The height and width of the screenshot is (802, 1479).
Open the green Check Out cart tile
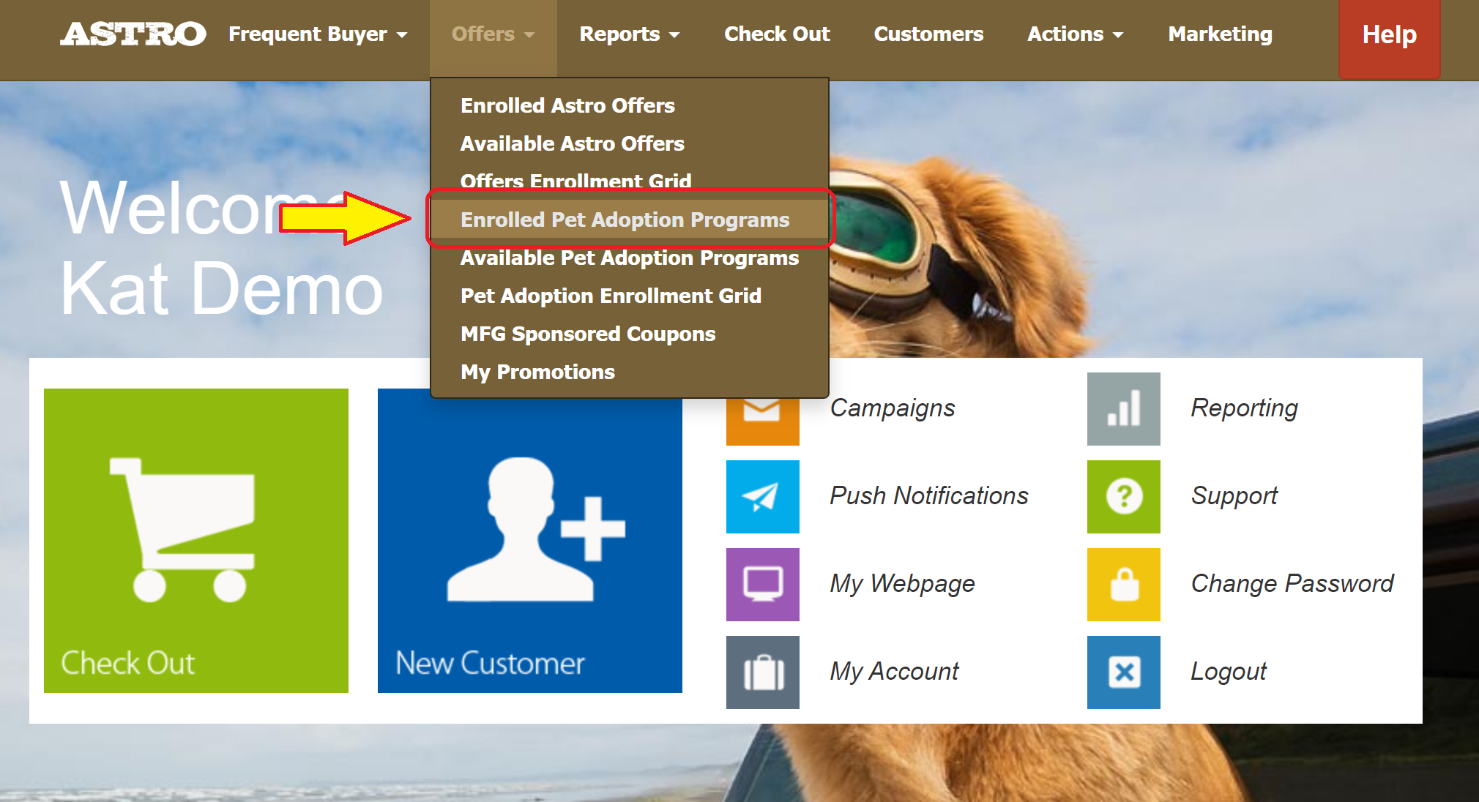coord(196,541)
